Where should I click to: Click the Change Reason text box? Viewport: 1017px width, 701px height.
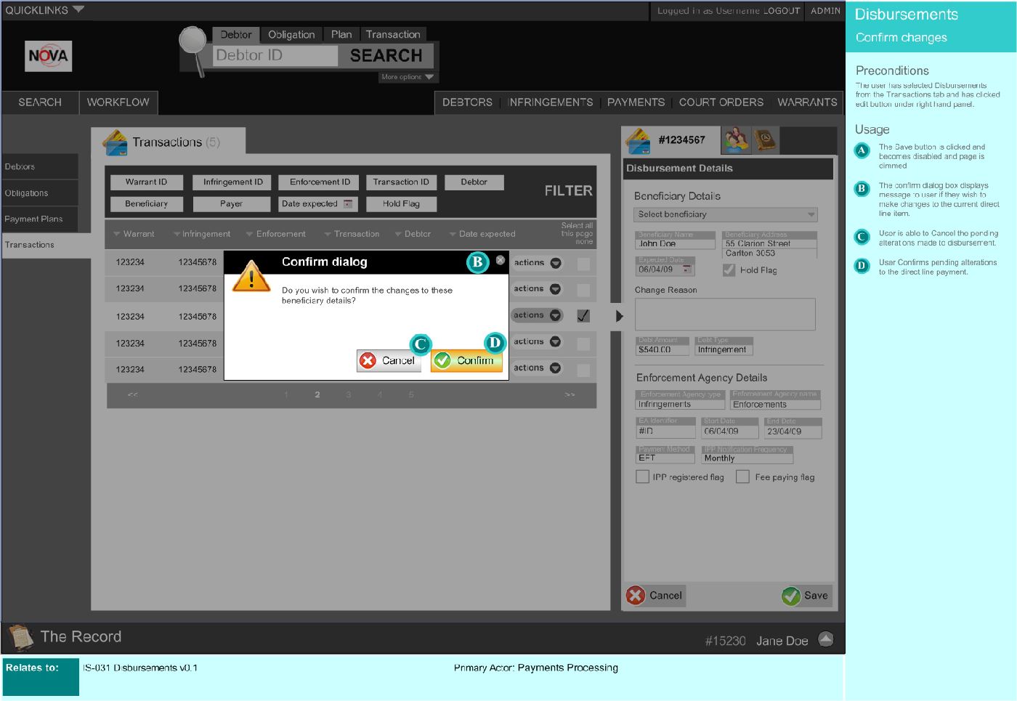tap(724, 314)
